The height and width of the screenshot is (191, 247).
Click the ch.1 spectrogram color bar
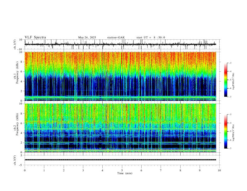coord(226,80)
